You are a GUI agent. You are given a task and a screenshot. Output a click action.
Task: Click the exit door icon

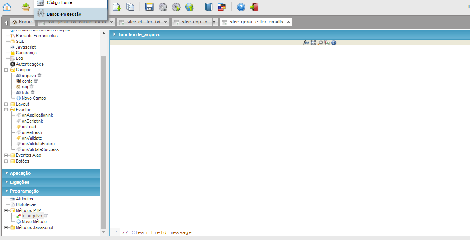click(254, 7)
